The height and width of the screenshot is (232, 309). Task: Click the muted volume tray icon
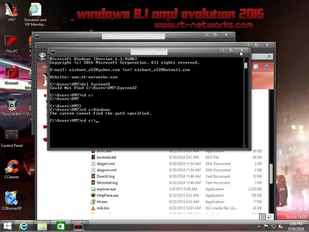(281, 227)
